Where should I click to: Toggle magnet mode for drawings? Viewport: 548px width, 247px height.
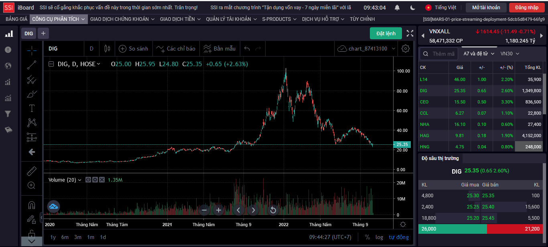(x=32, y=205)
